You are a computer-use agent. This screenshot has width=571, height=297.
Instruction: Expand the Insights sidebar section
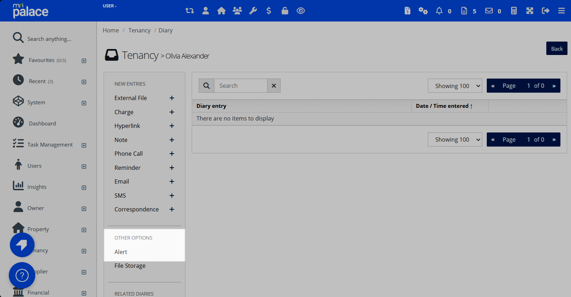pos(84,188)
